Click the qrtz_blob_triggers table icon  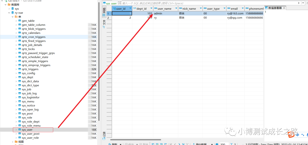20,29
